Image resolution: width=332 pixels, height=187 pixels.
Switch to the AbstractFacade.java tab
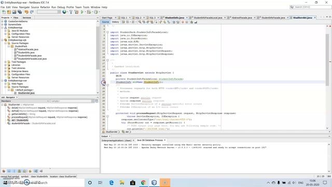pyautogui.click(x=242, y=18)
